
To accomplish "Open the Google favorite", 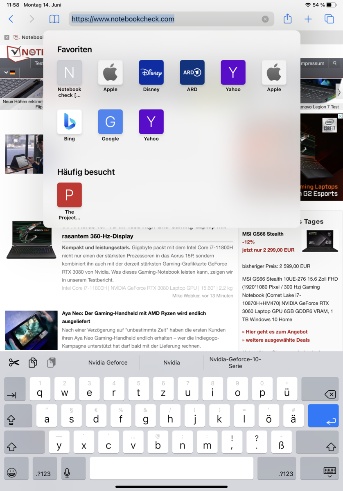I will click(x=111, y=126).
